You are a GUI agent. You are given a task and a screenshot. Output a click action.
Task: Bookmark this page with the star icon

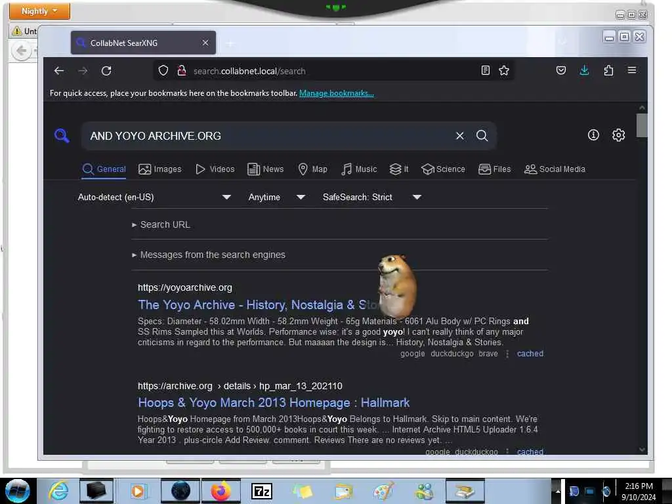tap(504, 70)
